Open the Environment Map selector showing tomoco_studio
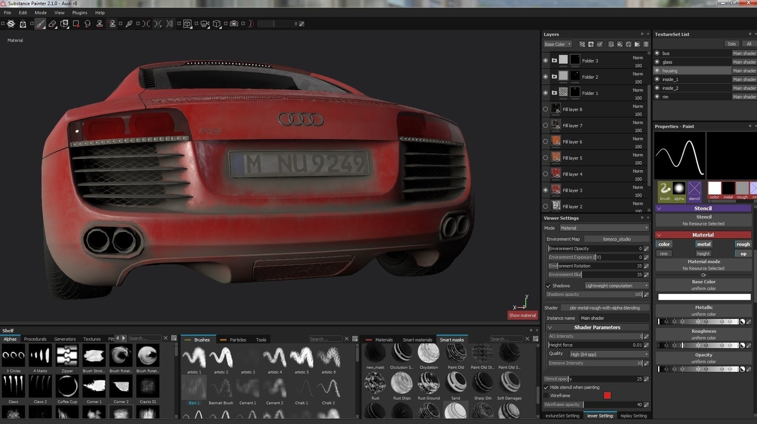The image size is (757, 424). (617, 239)
